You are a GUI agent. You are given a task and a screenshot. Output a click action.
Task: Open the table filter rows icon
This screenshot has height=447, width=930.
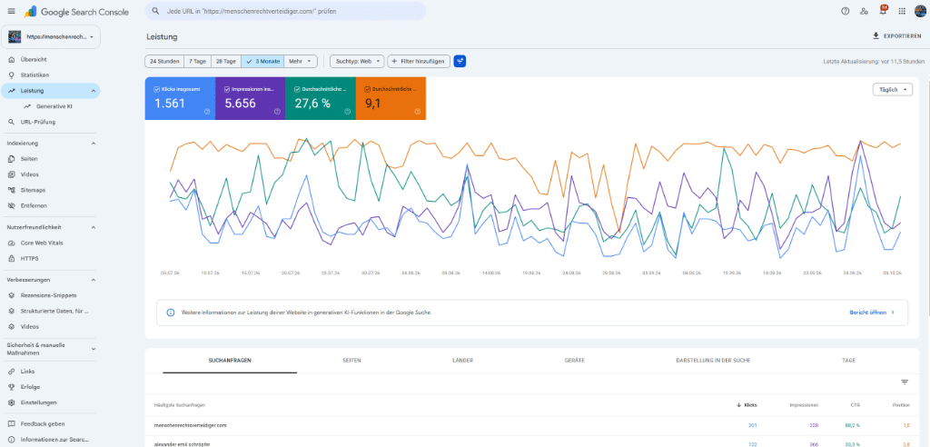[x=905, y=382]
